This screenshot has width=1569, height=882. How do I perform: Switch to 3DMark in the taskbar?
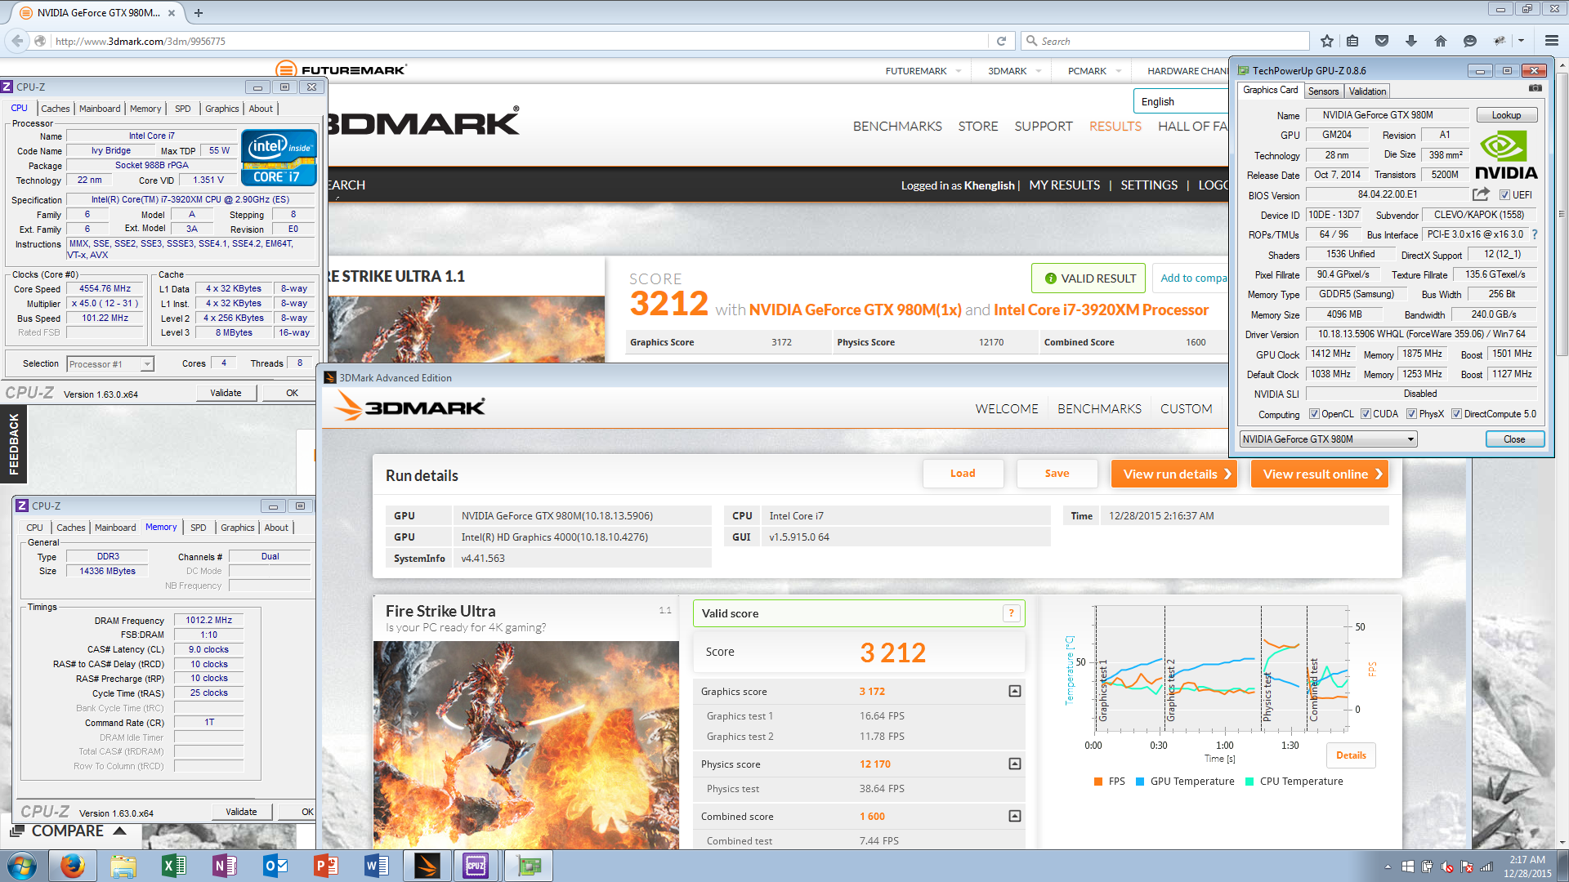pos(427,866)
